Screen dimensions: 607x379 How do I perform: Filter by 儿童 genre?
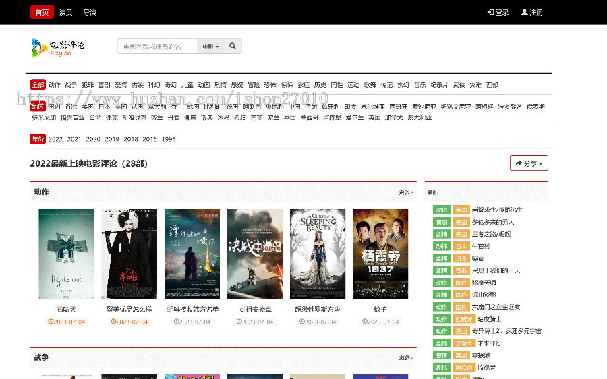click(x=187, y=85)
